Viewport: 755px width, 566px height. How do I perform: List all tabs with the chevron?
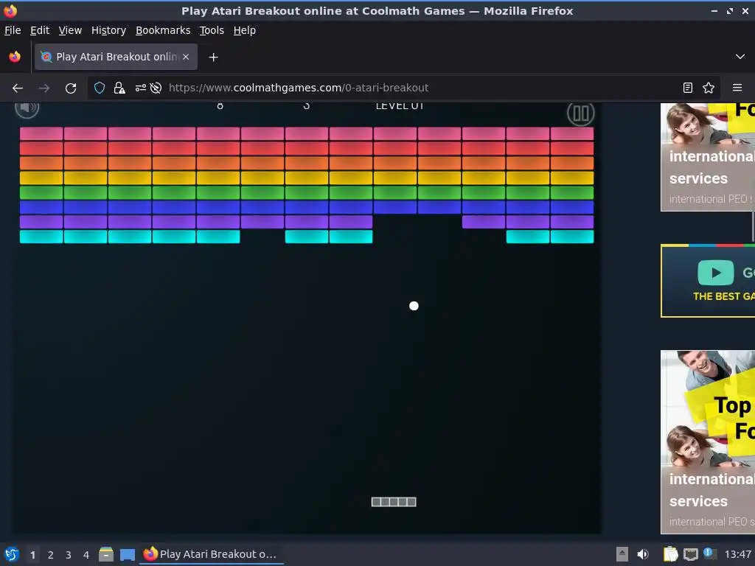pyautogui.click(x=740, y=57)
